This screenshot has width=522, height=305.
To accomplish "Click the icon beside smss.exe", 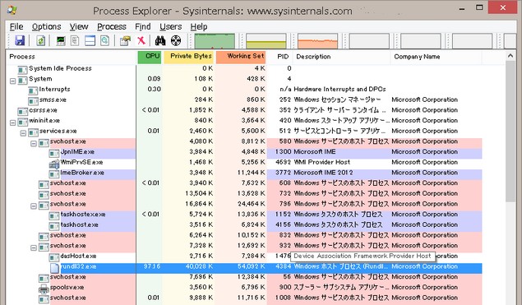I will pos(33,100).
